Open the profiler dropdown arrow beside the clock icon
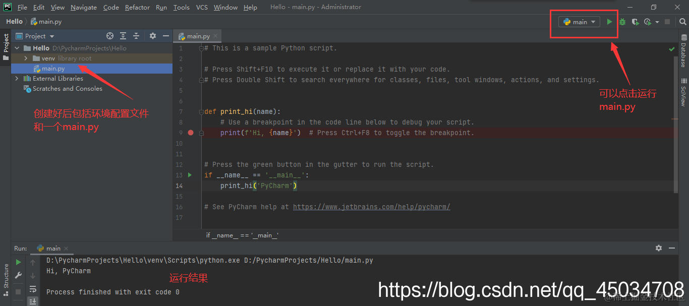The width and height of the screenshot is (689, 306). (x=657, y=22)
